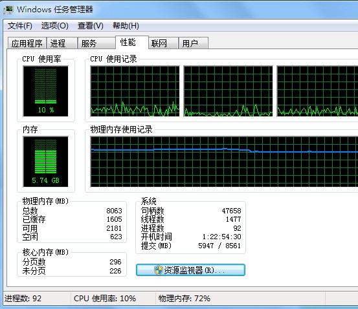Click the 提交(MB) value 5947 / 8561
Viewport: 358px width, 309px height.
tap(219, 246)
